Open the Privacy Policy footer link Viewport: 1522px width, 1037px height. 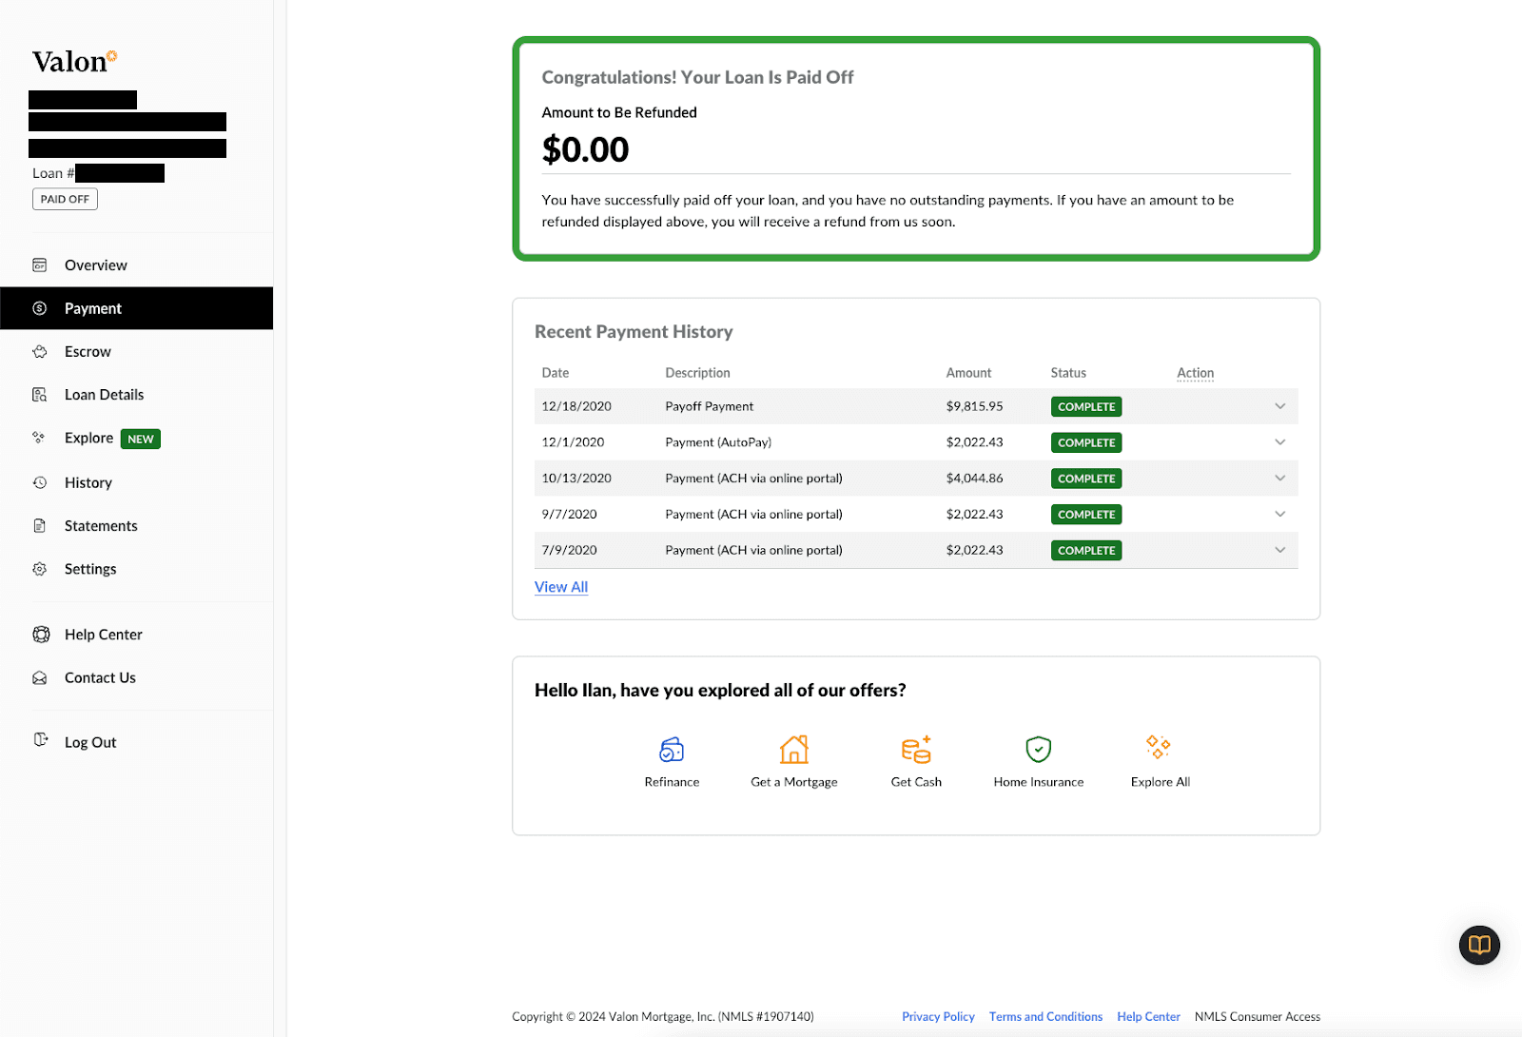click(x=938, y=1017)
